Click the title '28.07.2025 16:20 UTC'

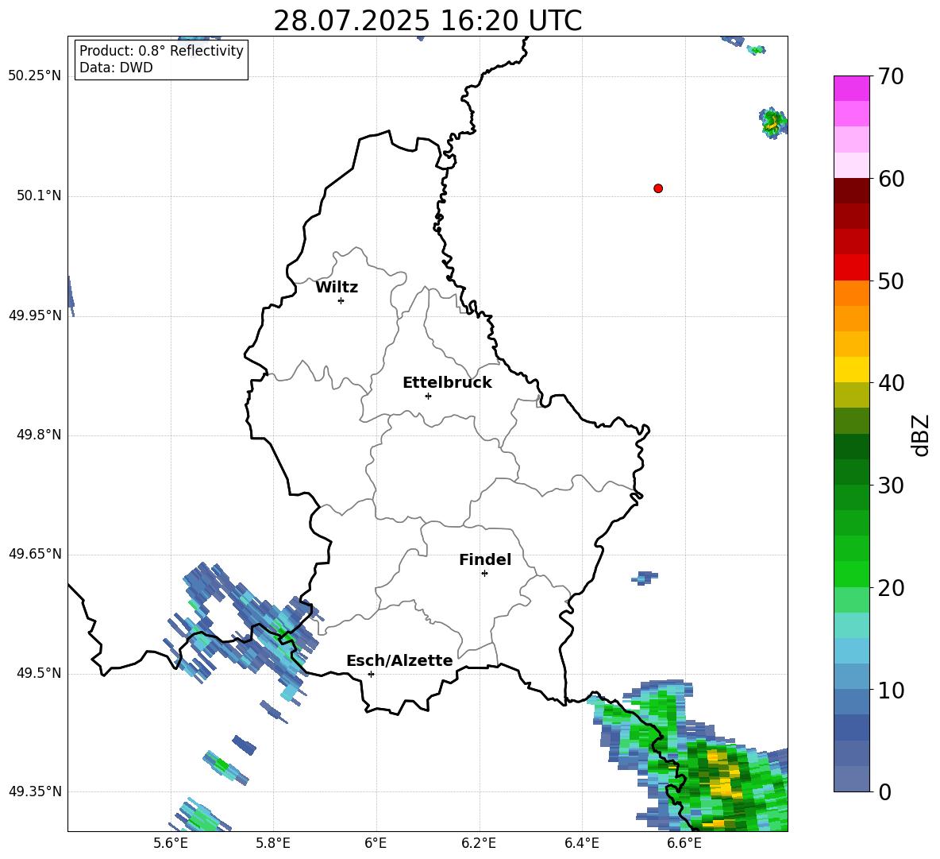point(427,21)
